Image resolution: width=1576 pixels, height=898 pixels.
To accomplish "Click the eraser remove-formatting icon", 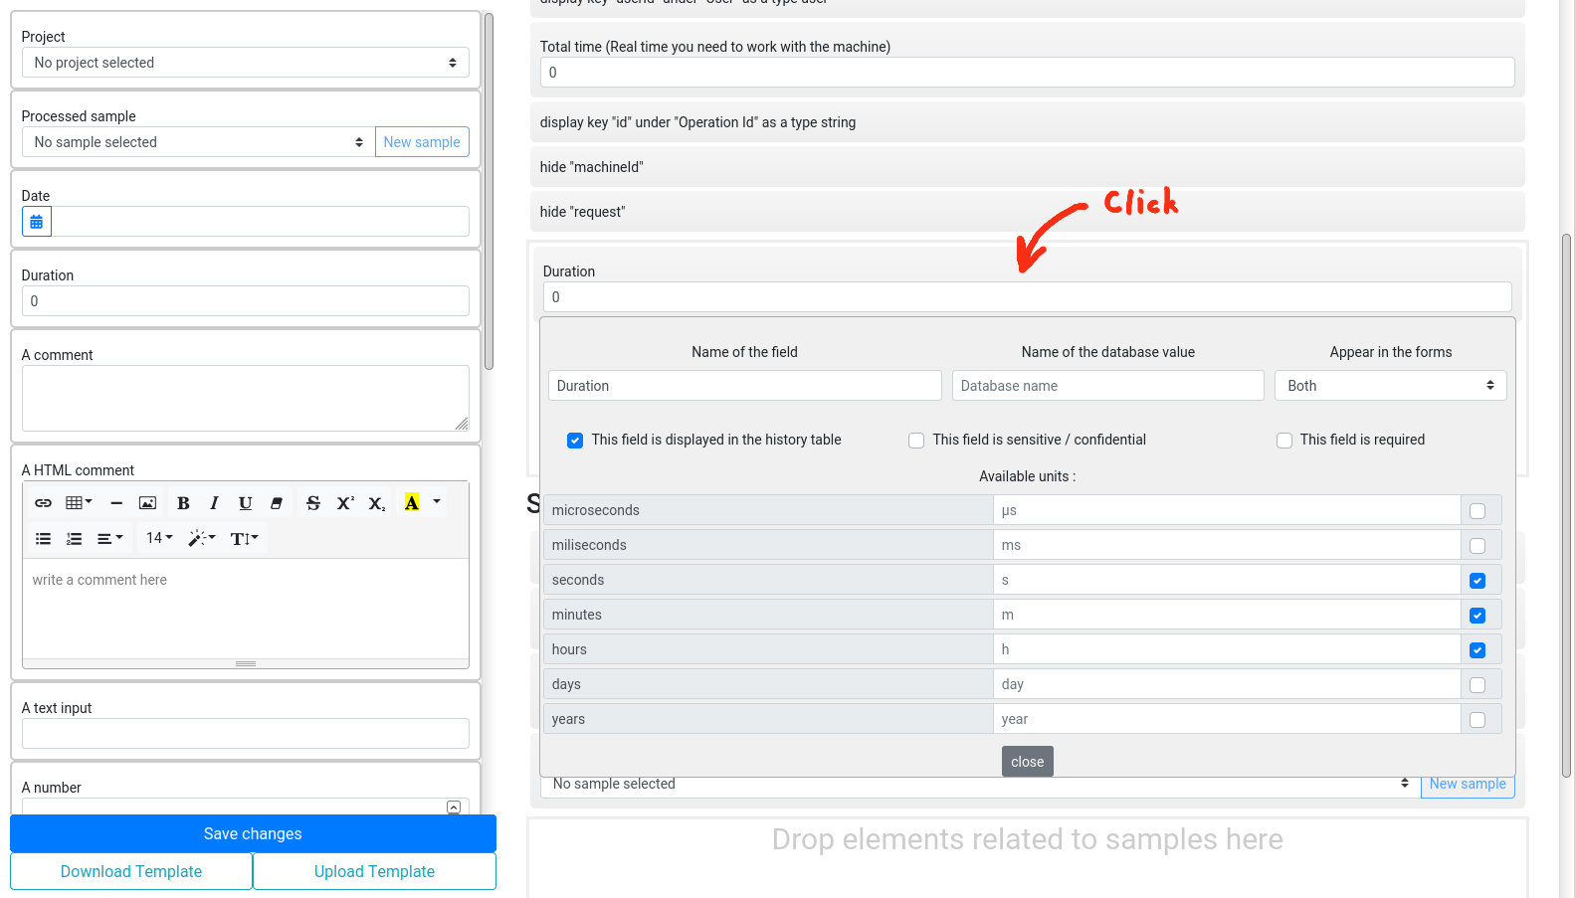I will click(x=277, y=503).
